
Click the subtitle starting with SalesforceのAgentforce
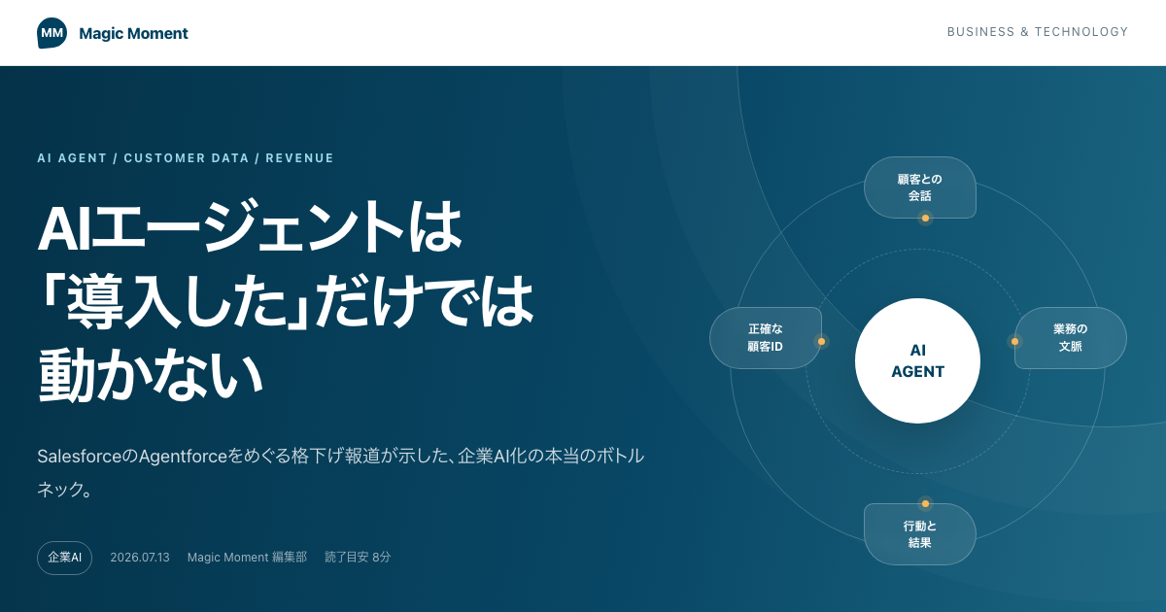340,473
